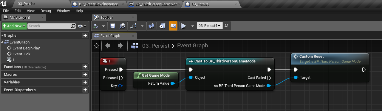Open the View menu
The width and height of the screenshot is (382, 111).
coord(31,11)
